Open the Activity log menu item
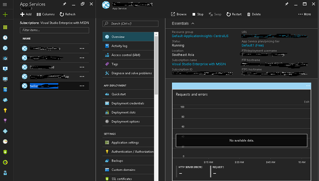Screen dimensions: 319x181 pyautogui.click(x=119, y=46)
